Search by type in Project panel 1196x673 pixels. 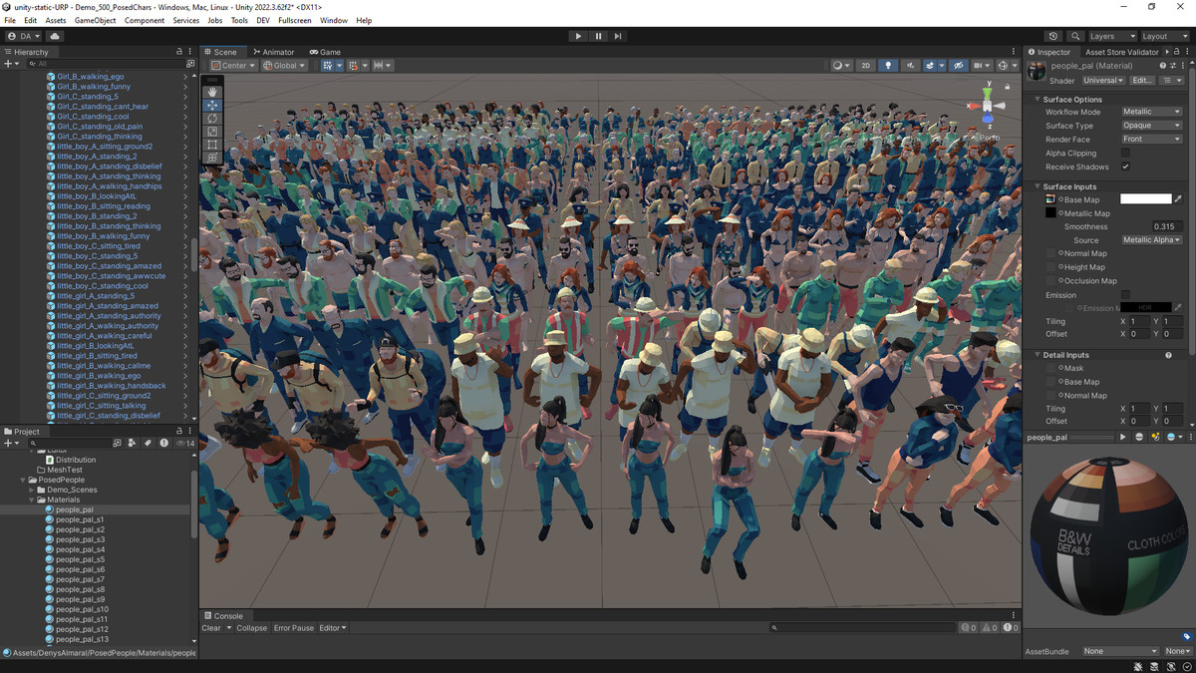pyautogui.click(x=133, y=443)
